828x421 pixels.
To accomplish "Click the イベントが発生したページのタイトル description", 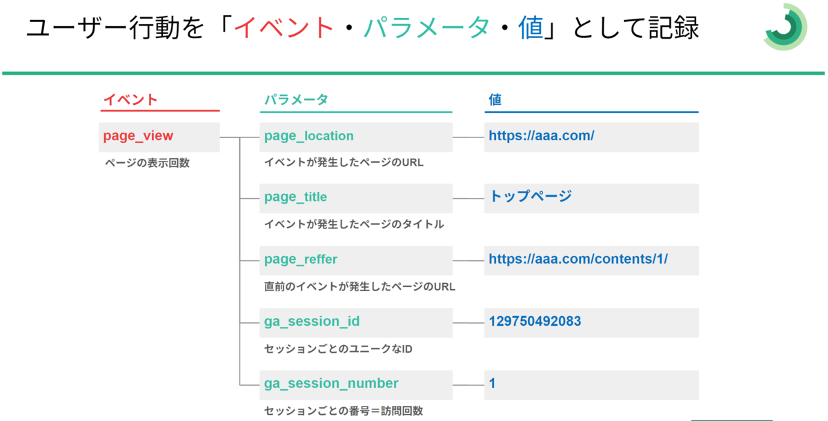I will pyautogui.click(x=354, y=225).
